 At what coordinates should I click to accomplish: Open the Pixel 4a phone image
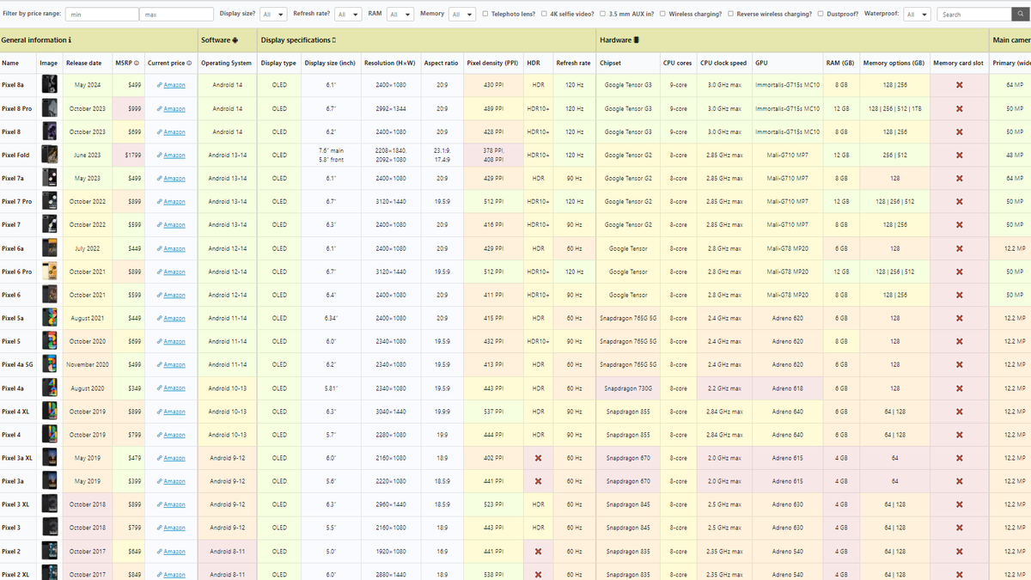pyautogui.click(x=49, y=388)
